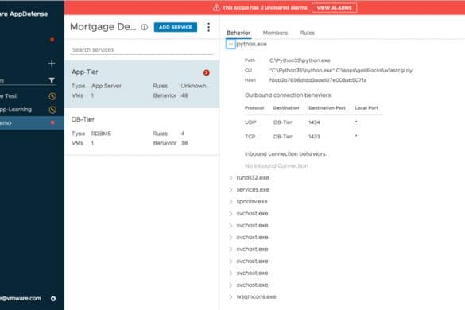Click the UDP row port 1434
Image resolution: width=465 pixels, height=310 pixels.
click(314, 122)
